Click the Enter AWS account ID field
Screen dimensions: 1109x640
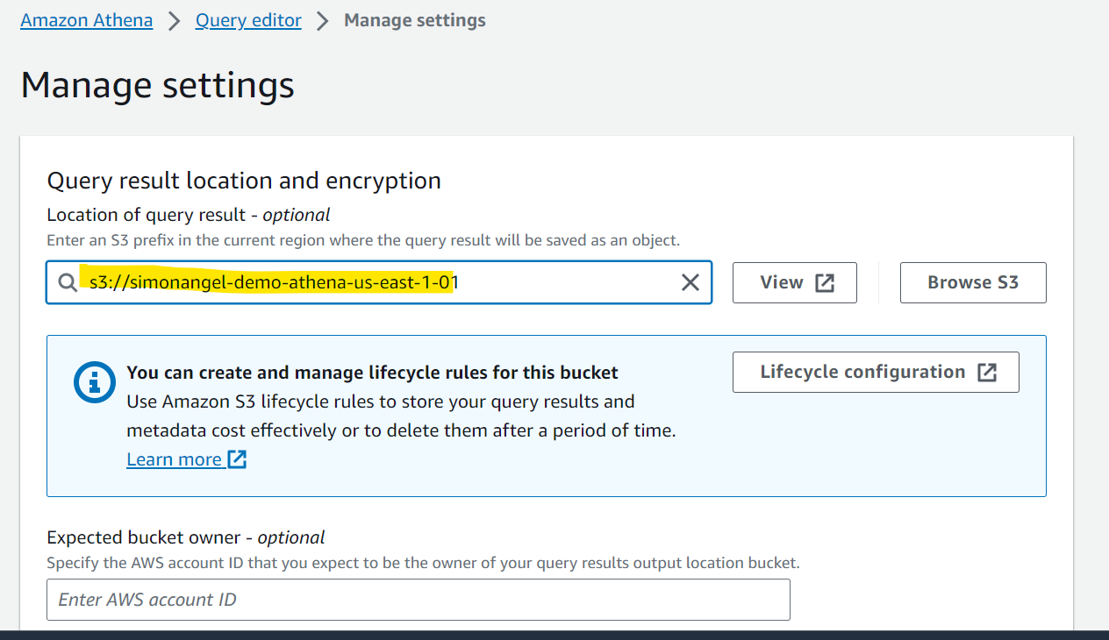(419, 600)
